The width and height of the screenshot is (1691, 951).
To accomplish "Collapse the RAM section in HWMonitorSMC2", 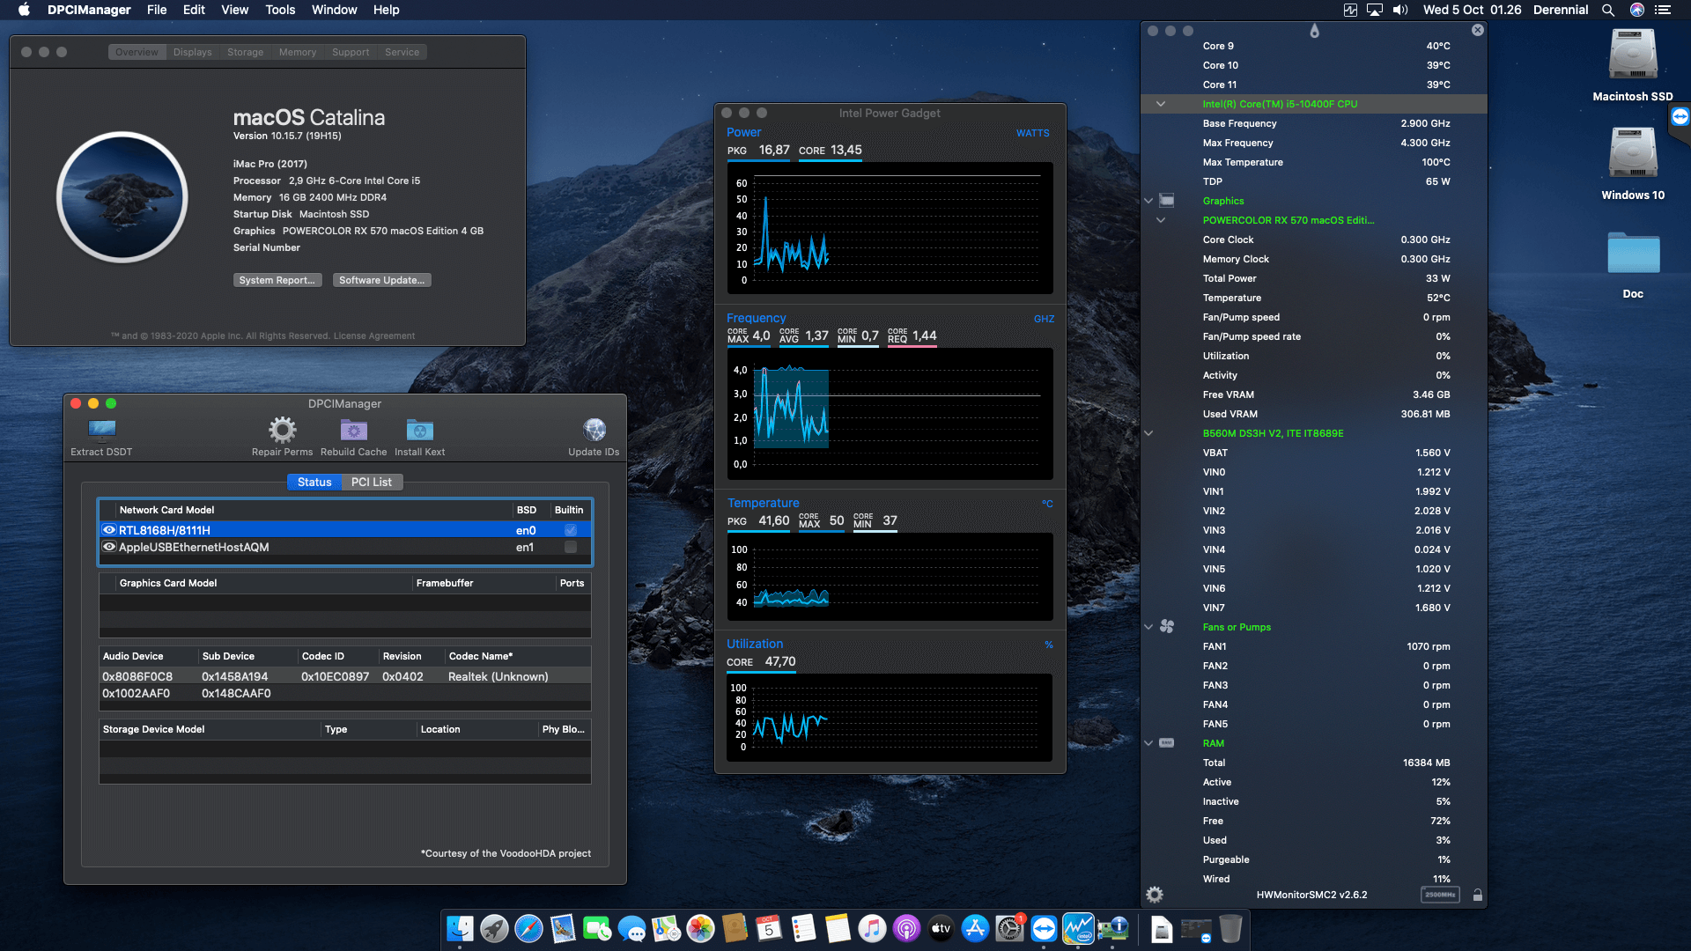I will point(1148,742).
